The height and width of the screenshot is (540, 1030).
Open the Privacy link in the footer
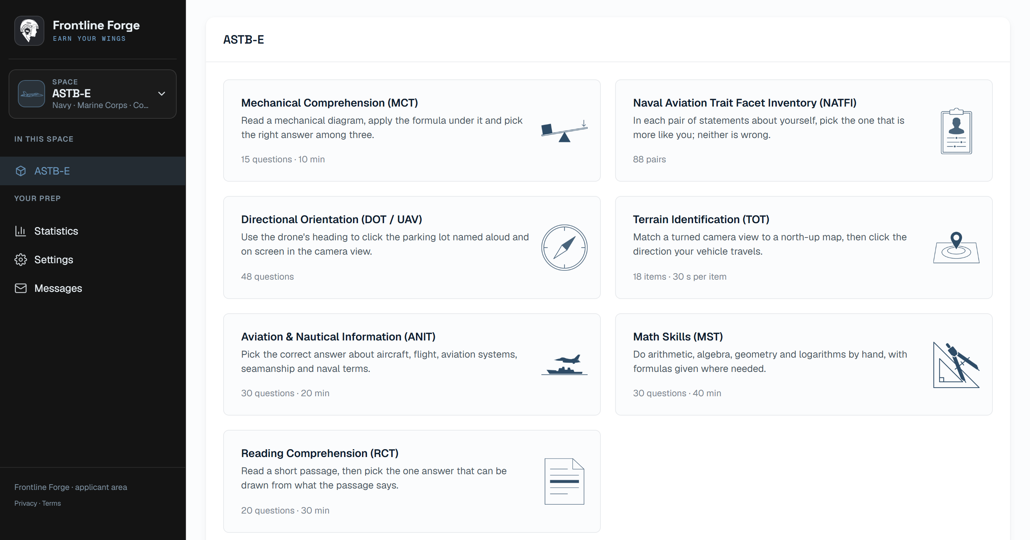click(x=26, y=503)
